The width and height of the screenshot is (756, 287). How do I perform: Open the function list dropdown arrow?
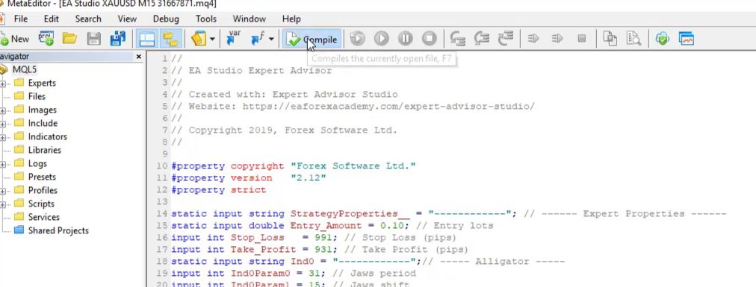(271, 40)
